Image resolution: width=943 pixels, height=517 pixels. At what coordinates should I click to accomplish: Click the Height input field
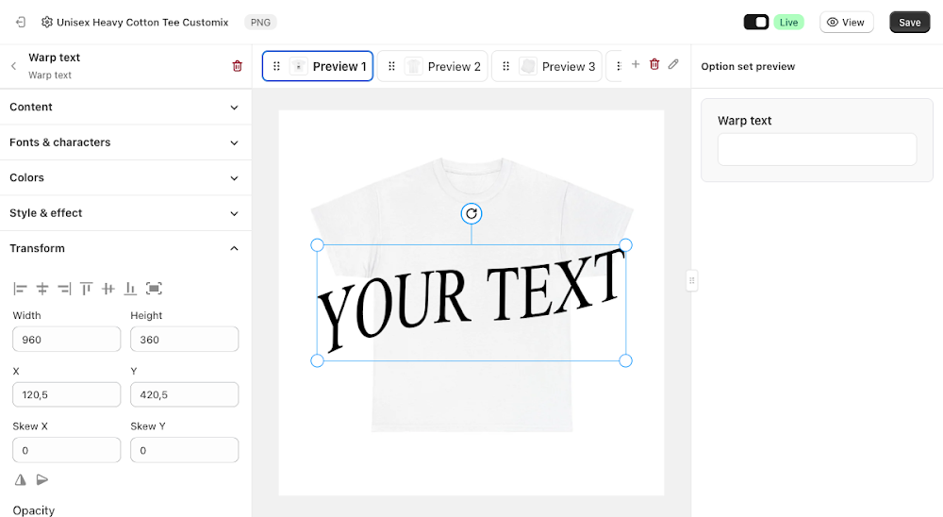(185, 340)
